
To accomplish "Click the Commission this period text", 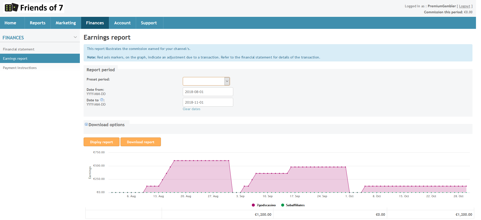I will click(448, 12).
